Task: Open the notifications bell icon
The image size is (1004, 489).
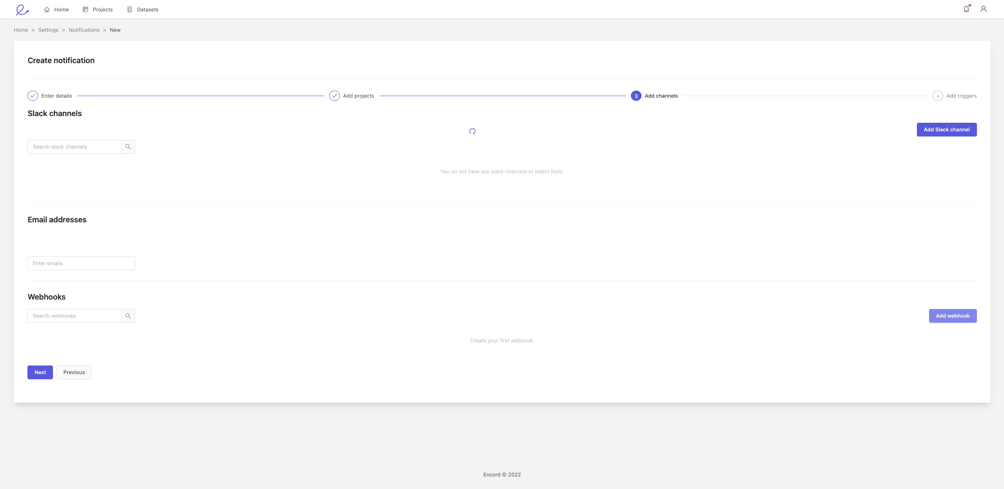Action: [966, 9]
